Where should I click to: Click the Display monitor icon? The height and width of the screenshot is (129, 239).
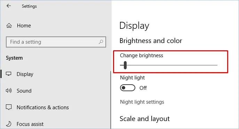click(x=9, y=74)
